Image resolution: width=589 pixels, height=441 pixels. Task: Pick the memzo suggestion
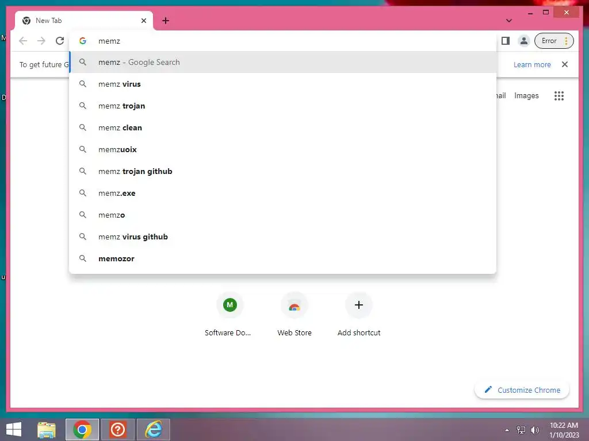click(x=282, y=215)
